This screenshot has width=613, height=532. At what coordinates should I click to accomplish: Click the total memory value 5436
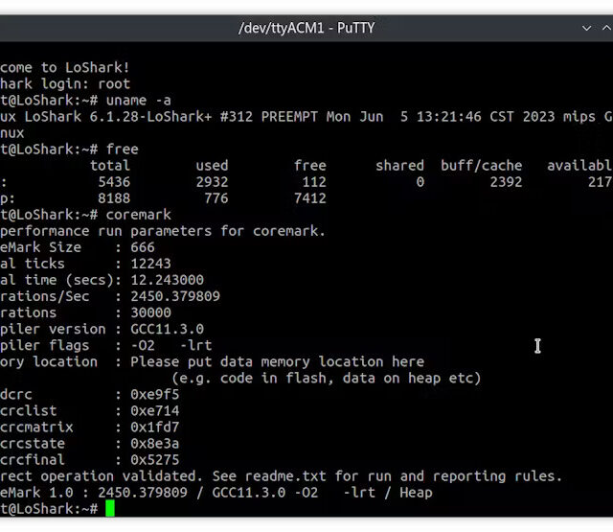click(114, 181)
